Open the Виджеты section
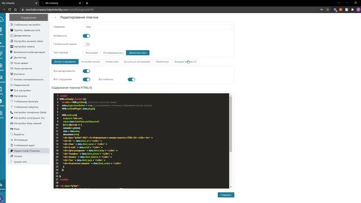Screen dimensions: 361x203 [x=19, y=134]
